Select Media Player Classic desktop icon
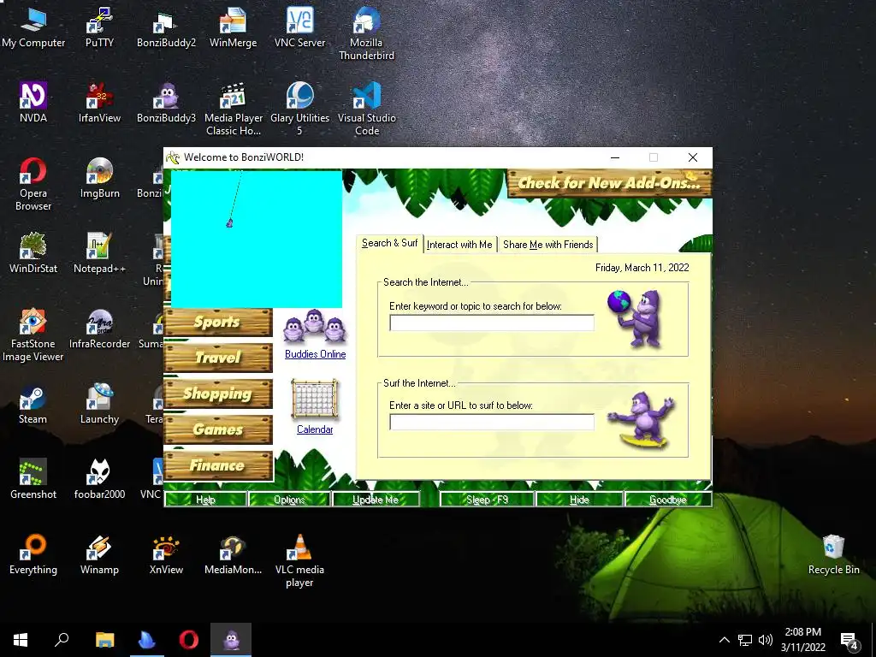The height and width of the screenshot is (657, 876). (233, 109)
